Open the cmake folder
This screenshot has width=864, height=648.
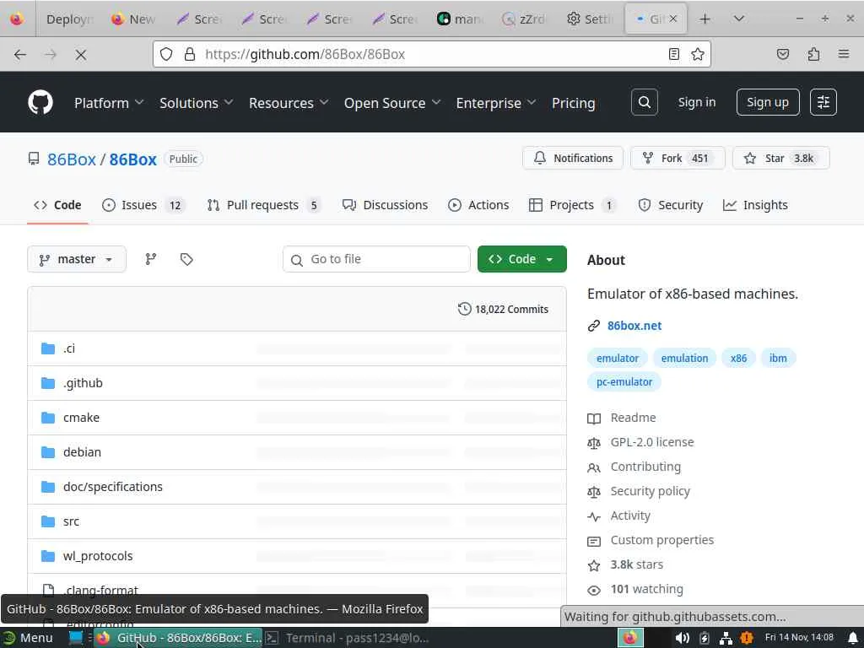coord(81,418)
